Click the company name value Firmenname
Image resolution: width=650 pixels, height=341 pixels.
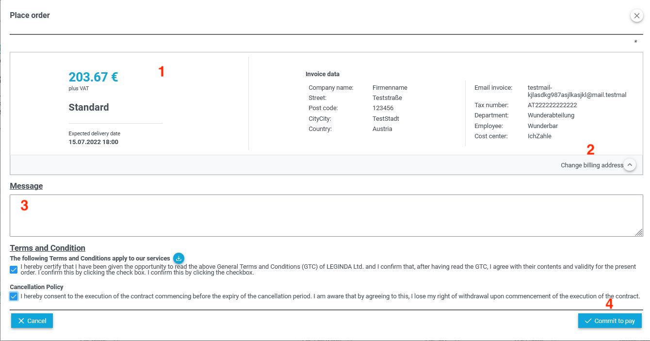click(390, 88)
